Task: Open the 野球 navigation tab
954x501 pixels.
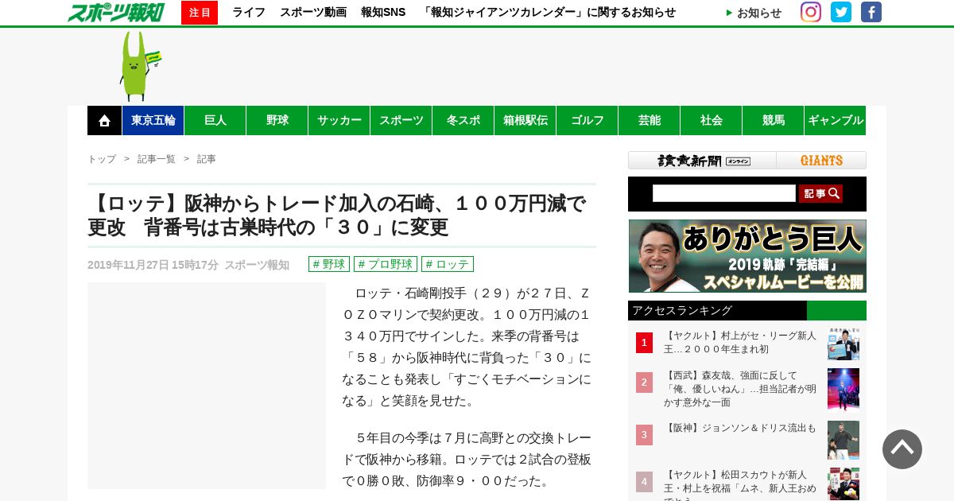Action: [277, 120]
